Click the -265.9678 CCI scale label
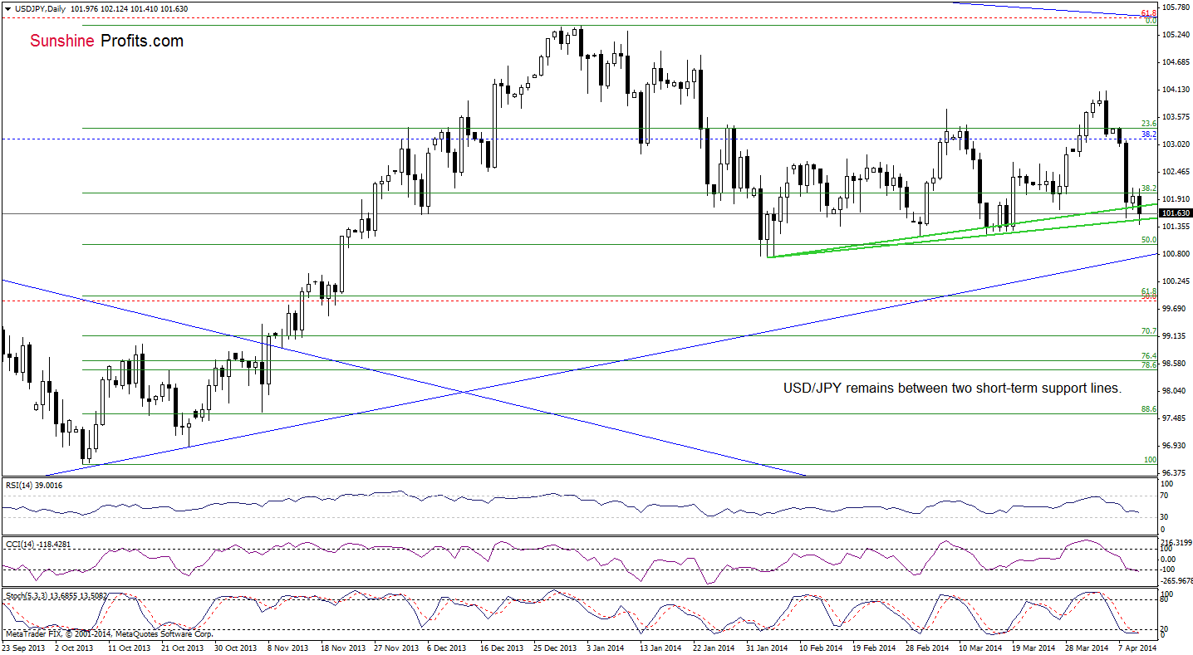Viewport: 1193px width, 655px height. click(1176, 581)
